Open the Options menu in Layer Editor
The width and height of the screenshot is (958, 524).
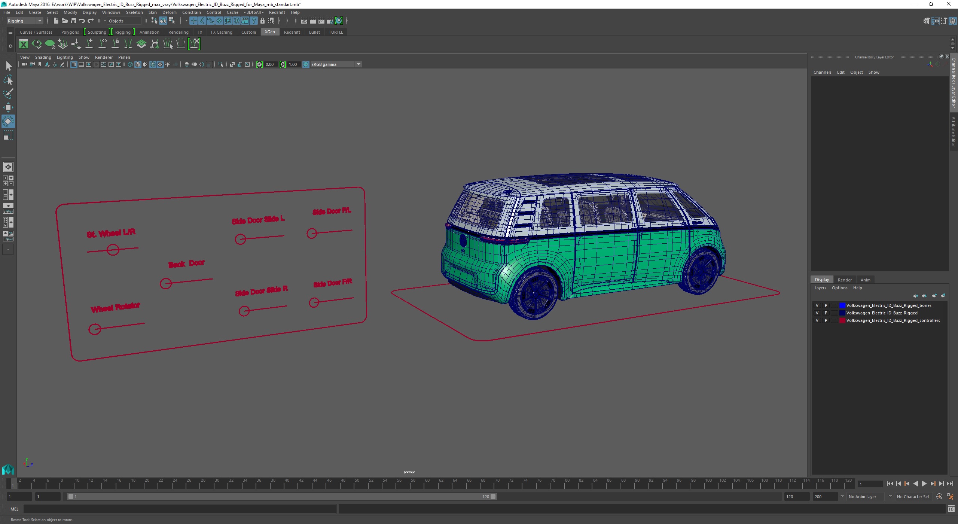click(839, 288)
